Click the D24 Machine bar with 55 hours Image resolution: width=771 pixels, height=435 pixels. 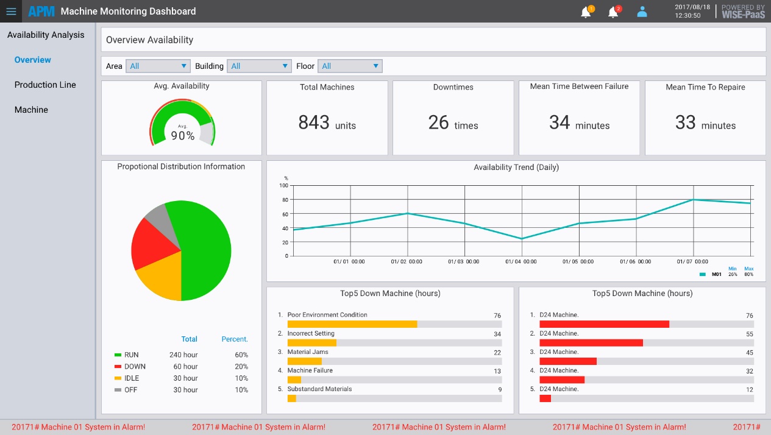click(591, 343)
